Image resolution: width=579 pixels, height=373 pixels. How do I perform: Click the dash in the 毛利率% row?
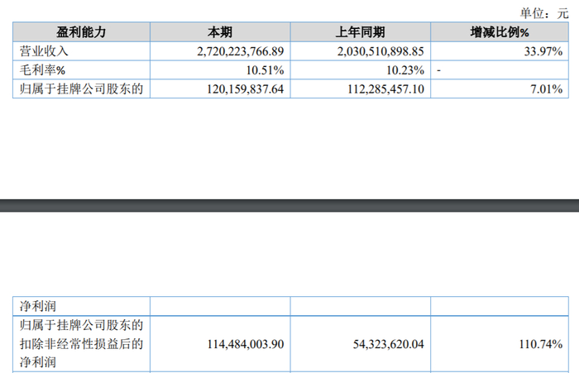(438, 70)
